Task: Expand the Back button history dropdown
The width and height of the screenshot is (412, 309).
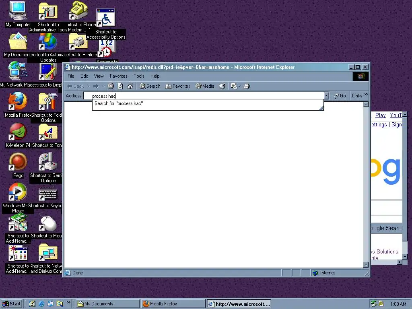Action: coord(88,86)
